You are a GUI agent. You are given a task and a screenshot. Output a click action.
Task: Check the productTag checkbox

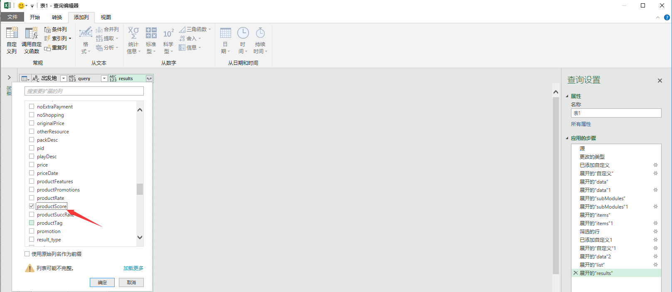coord(32,223)
